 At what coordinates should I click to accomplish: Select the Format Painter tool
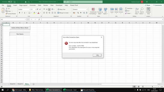(11, 14)
